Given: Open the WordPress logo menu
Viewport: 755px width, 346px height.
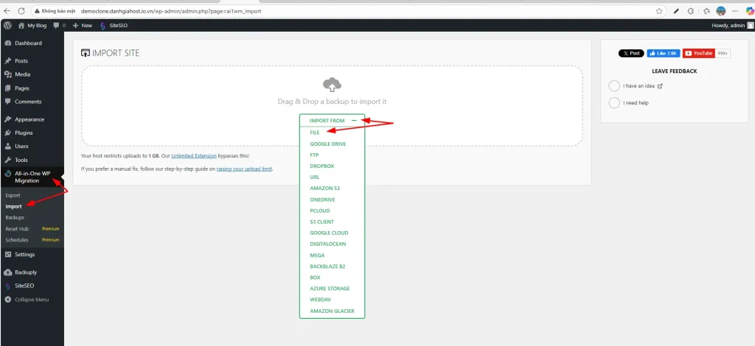Looking at the screenshot, I should [7, 26].
